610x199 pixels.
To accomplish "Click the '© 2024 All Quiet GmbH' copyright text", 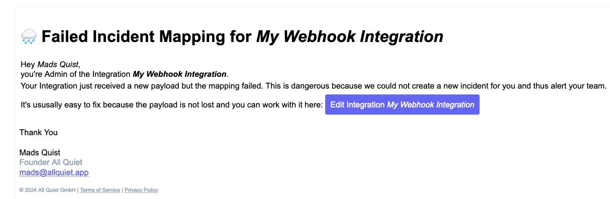I will [48, 190].
